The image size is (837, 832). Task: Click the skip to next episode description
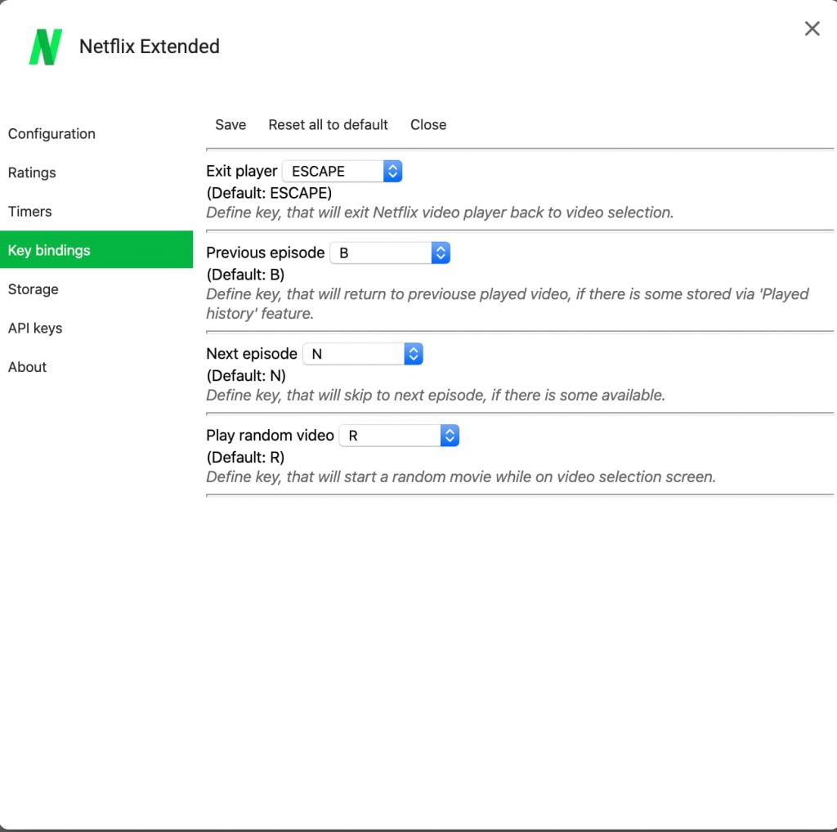(436, 396)
